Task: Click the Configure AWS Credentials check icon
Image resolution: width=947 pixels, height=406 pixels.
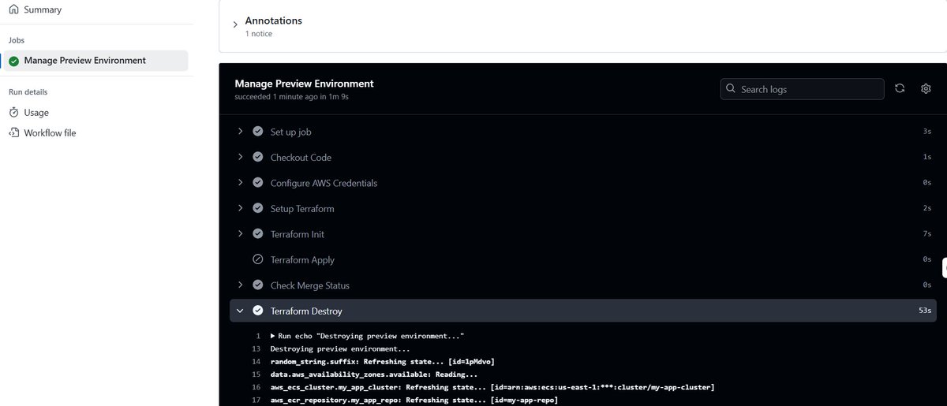Action: coord(257,183)
